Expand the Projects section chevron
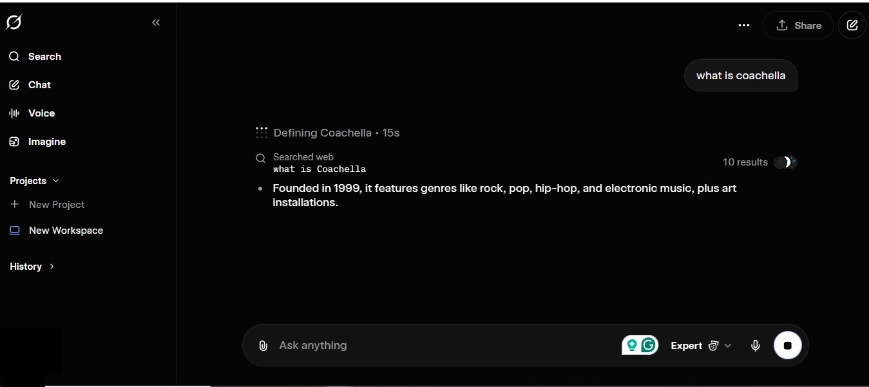Screen dimensions: 869x387 click(55, 181)
